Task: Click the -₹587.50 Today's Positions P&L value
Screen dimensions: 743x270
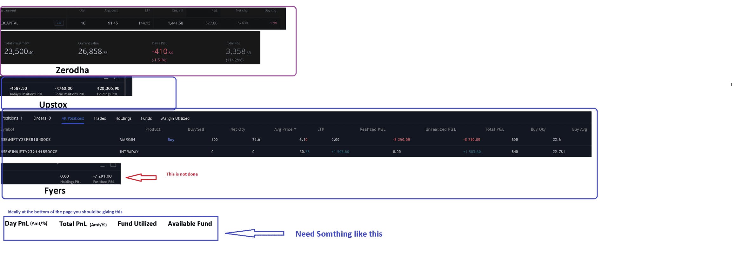Action: click(x=18, y=89)
